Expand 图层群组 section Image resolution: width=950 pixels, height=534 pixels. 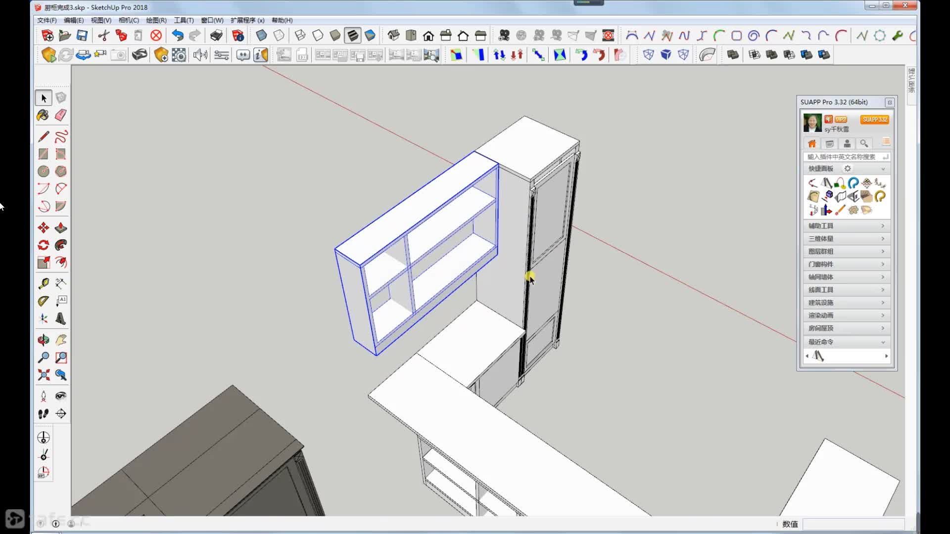tap(847, 252)
